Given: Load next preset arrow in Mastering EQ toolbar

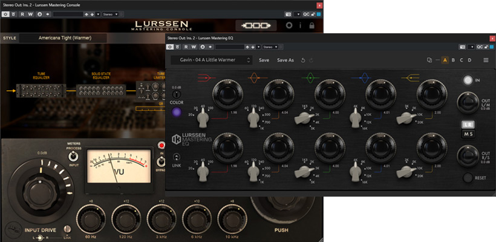Looking at the screenshot, I should 252,47.
